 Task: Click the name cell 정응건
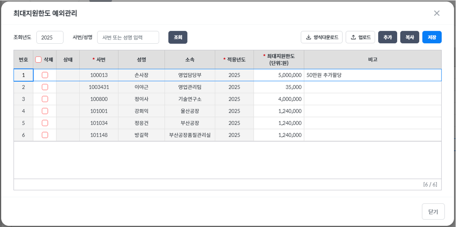point(141,123)
